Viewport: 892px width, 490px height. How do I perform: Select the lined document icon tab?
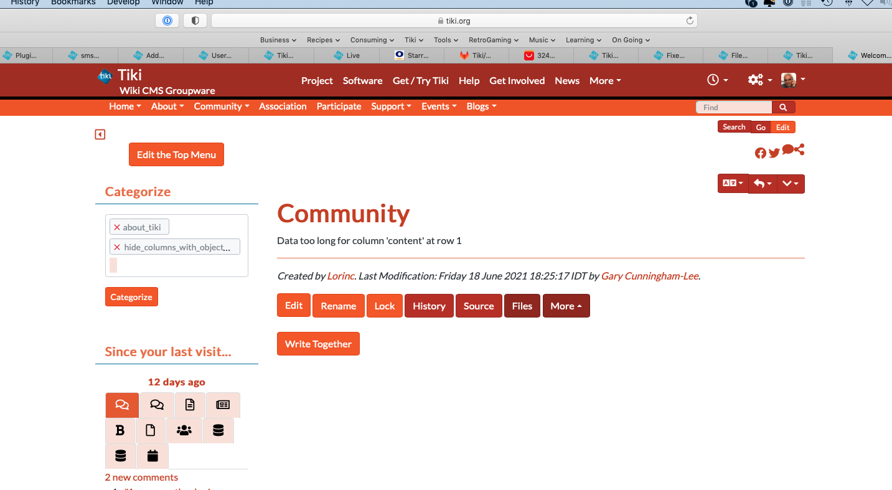pyautogui.click(x=190, y=405)
